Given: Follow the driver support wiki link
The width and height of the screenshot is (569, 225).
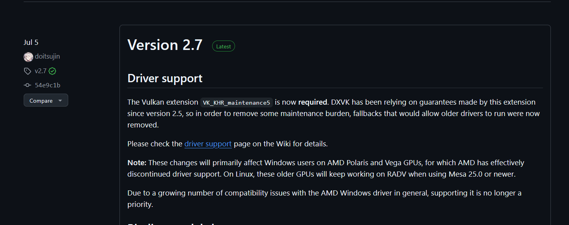Looking at the screenshot, I should pos(208,144).
